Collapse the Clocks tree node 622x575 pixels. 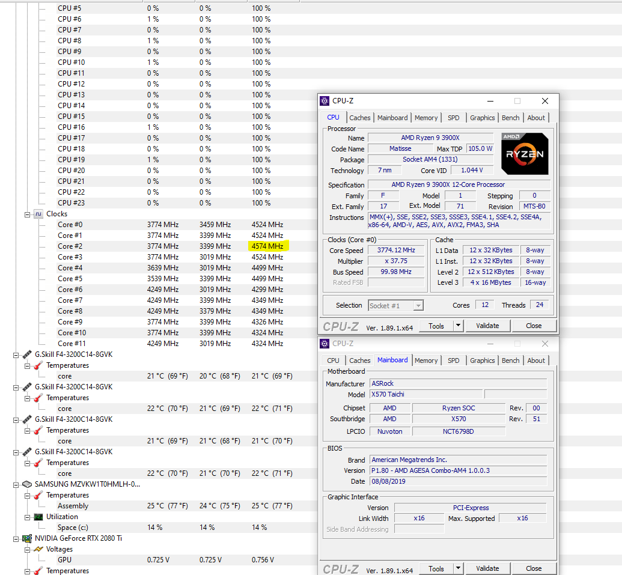27,214
